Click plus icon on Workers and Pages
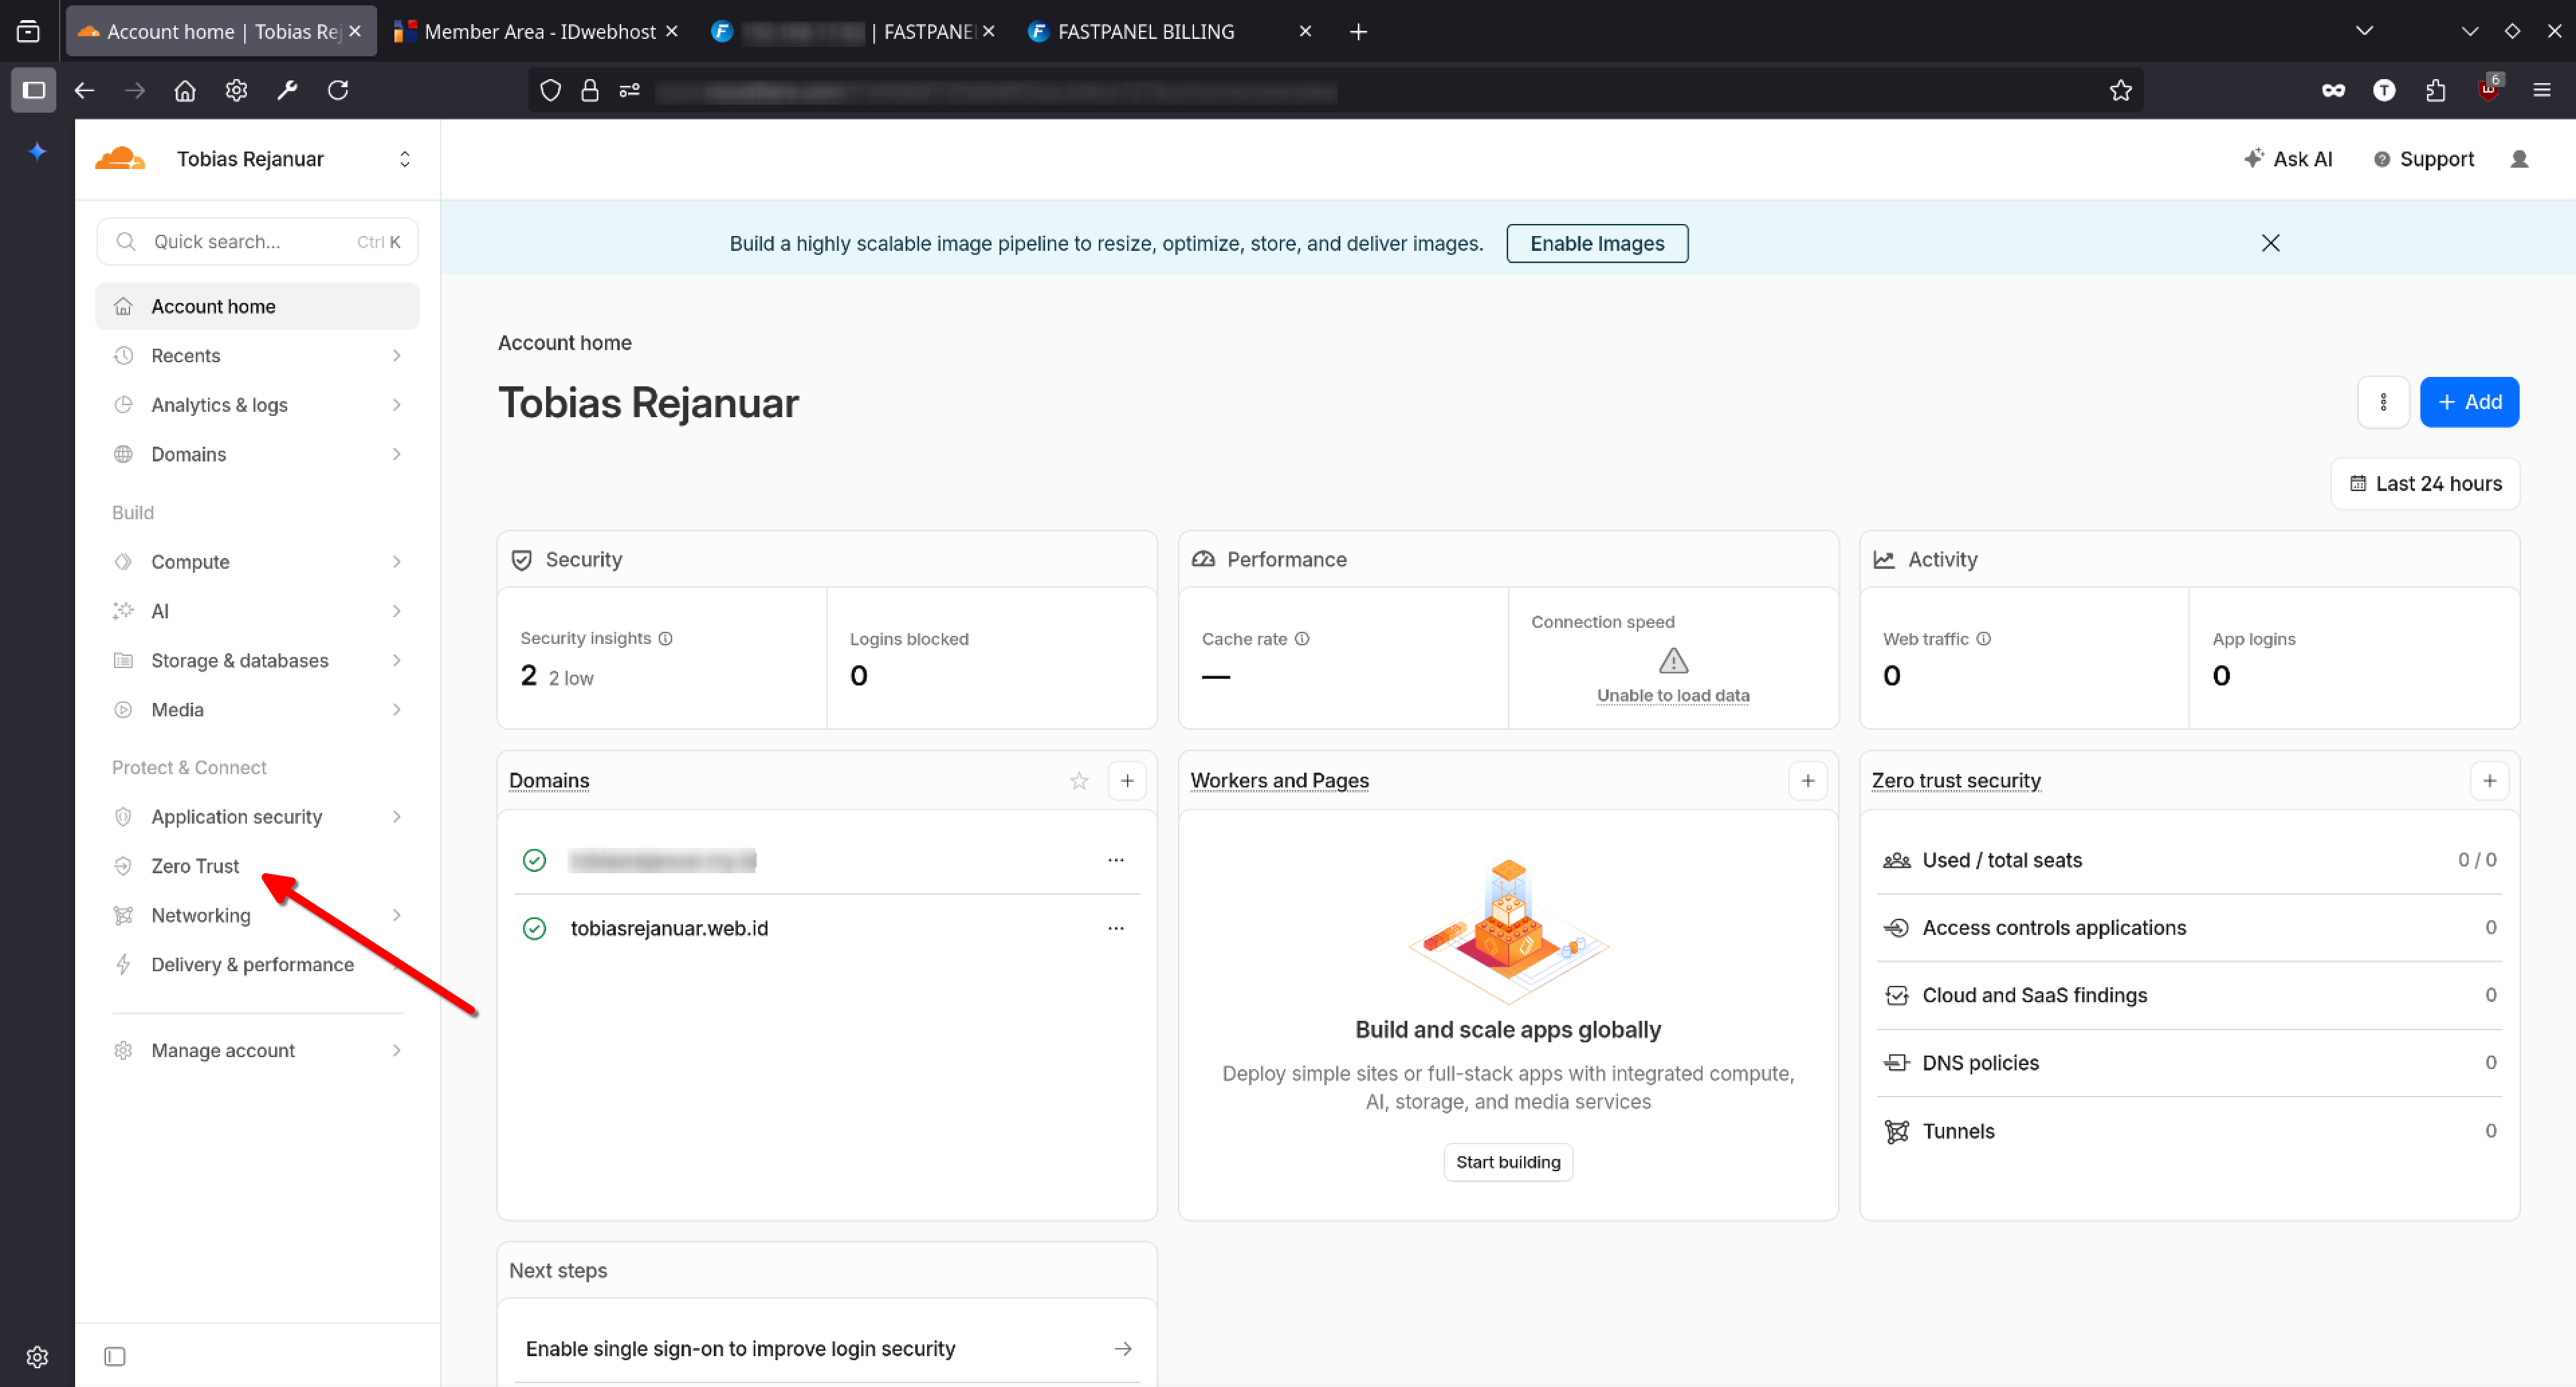The width and height of the screenshot is (2576, 1387). [1807, 780]
